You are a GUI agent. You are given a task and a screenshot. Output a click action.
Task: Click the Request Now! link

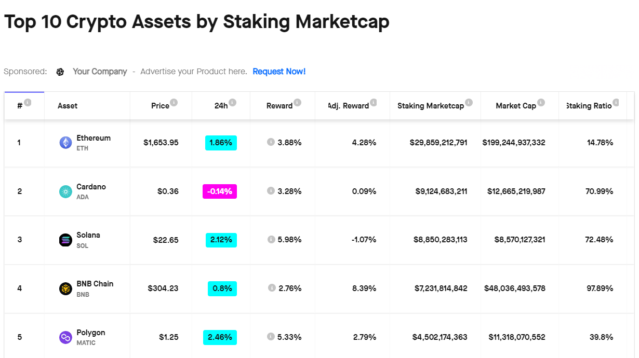pos(279,72)
